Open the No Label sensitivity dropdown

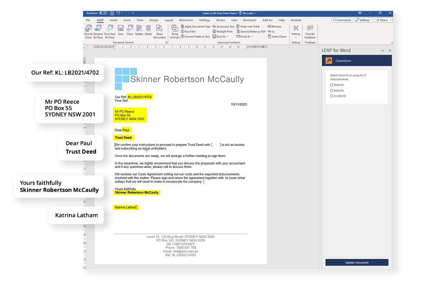[x=248, y=13]
